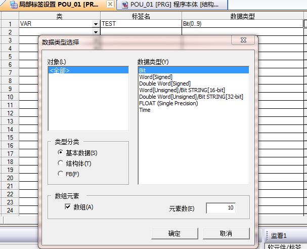
Task: Close the 局部标签设置 POU_01 tab
Action: pyautogui.click(x=110, y=5)
